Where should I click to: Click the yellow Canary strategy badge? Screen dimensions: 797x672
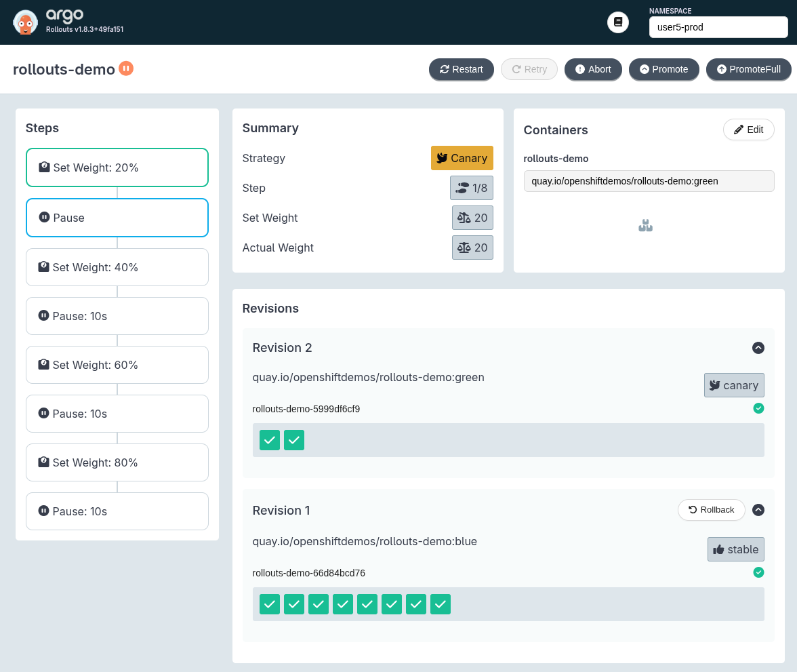pos(462,158)
